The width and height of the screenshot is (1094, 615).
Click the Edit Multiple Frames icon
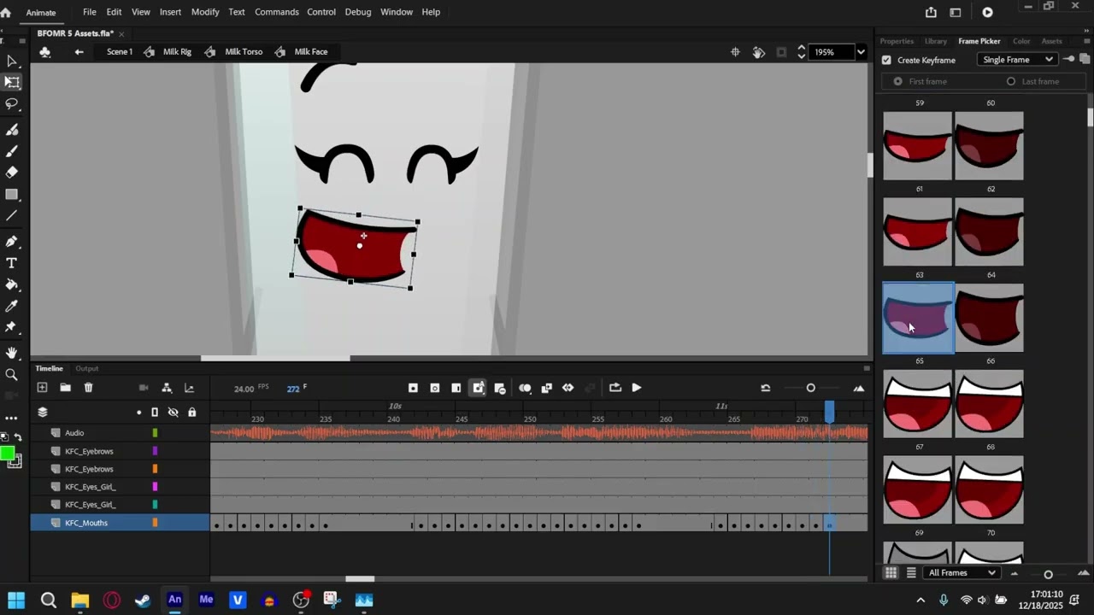[x=546, y=388]
